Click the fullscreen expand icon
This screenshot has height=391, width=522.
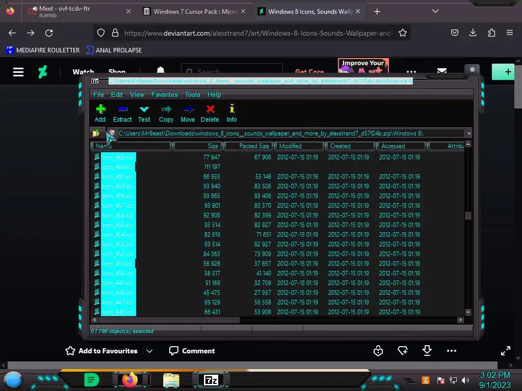pos(505,351)
